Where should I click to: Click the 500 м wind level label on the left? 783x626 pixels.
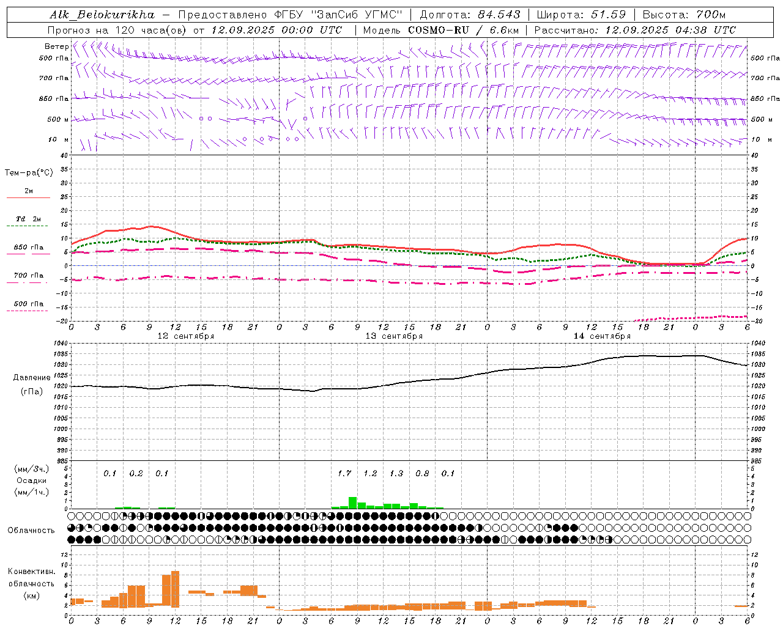[x=58, y=119]
